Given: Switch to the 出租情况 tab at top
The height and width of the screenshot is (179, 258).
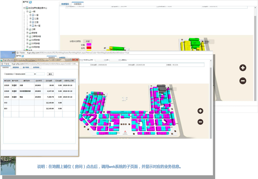Looking at the screenshot, I should [78, 4].
